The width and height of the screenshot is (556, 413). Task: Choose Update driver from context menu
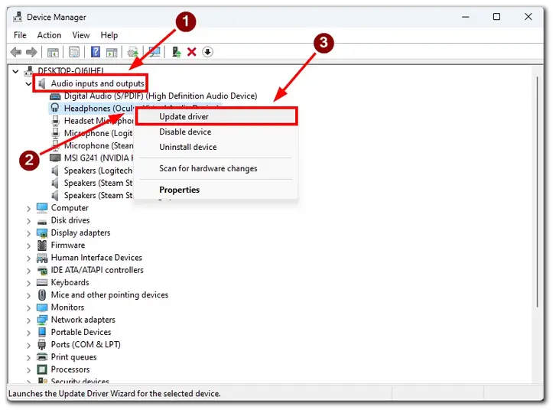coord(216,116)
